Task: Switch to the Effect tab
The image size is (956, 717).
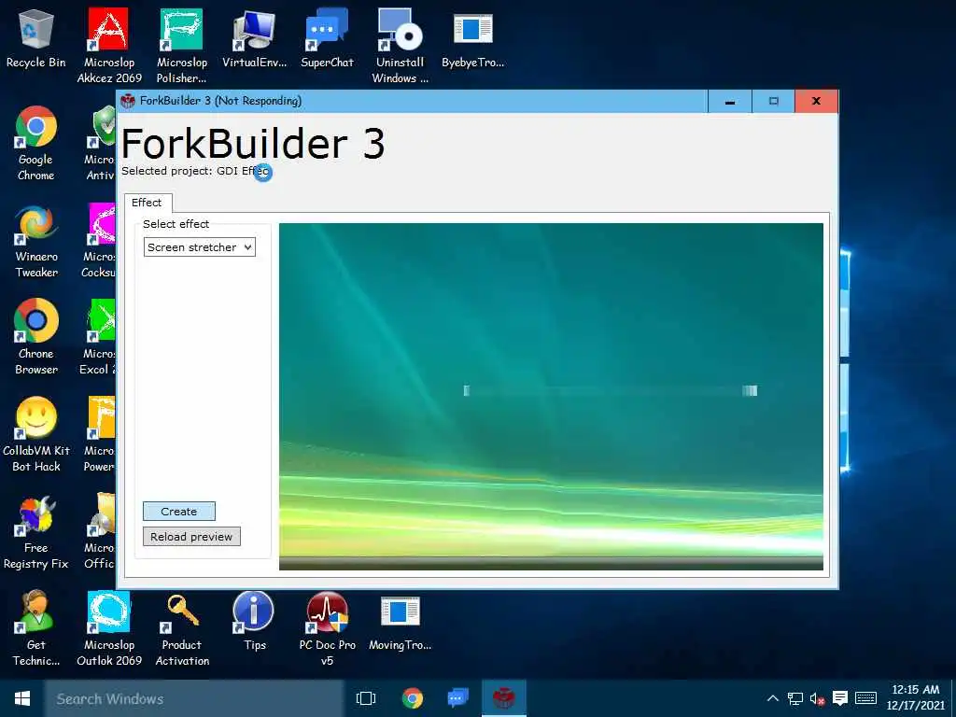Action: tap(147, 203)
